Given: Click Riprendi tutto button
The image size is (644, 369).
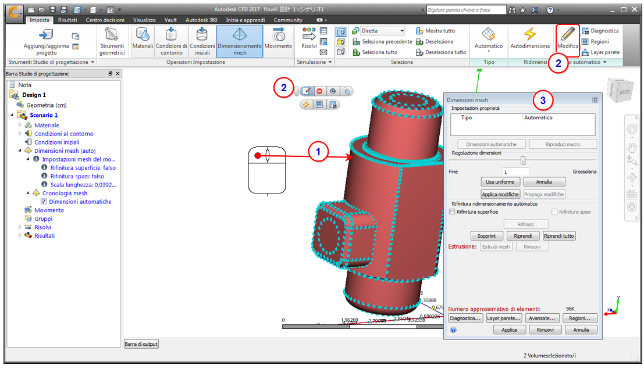Looking at the screenshot, I should tap(558, 236).
